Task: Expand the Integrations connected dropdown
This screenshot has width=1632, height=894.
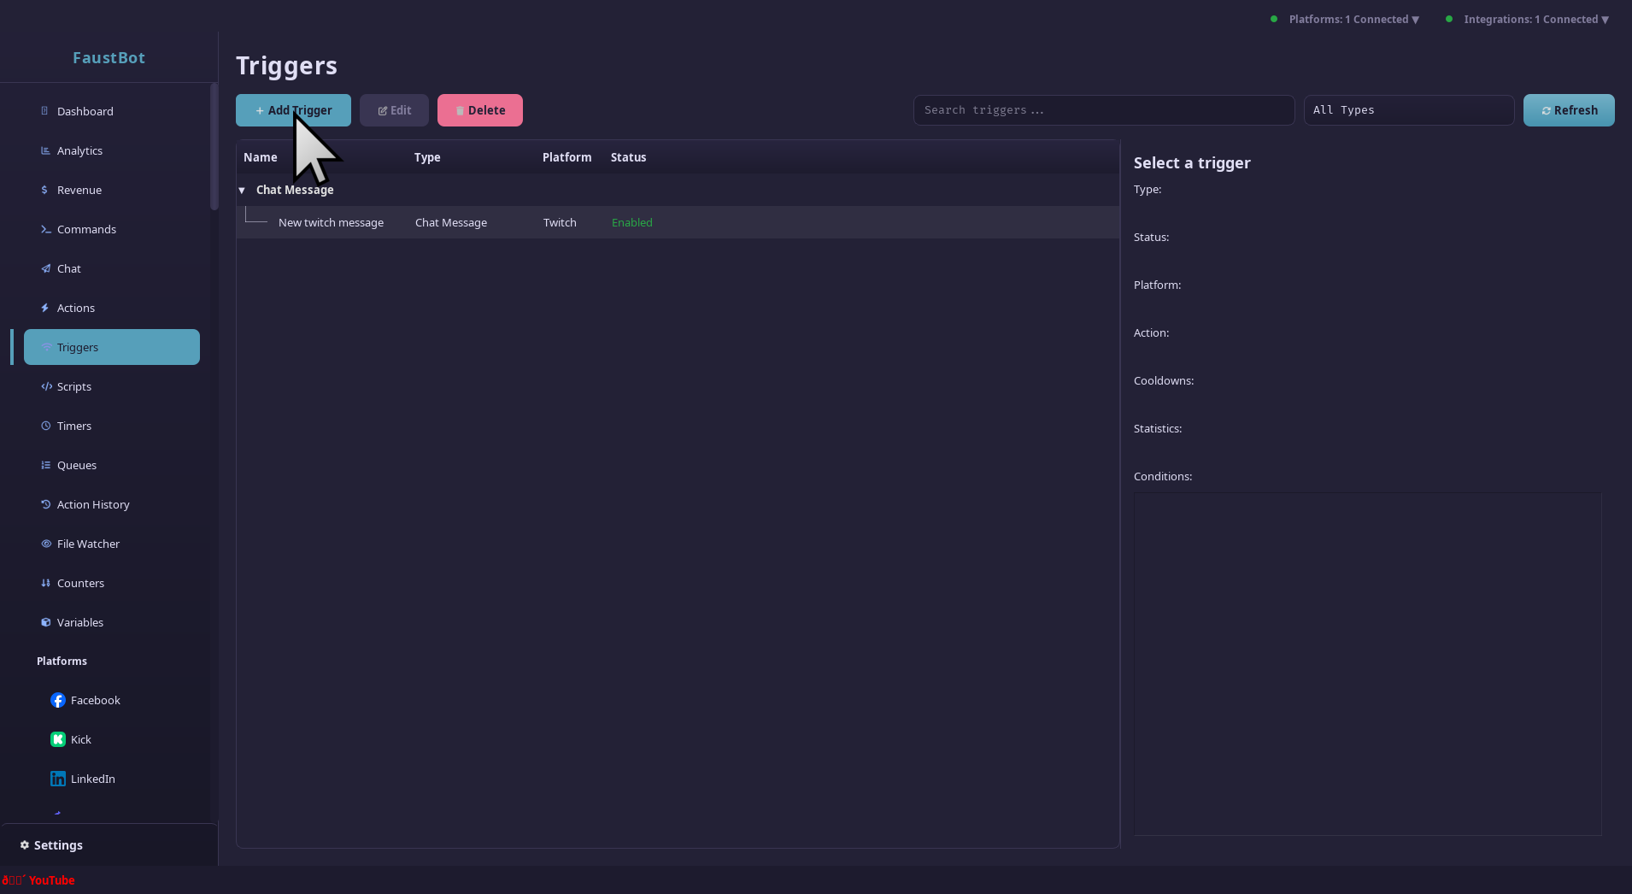Action: (x=1535, y=19)
